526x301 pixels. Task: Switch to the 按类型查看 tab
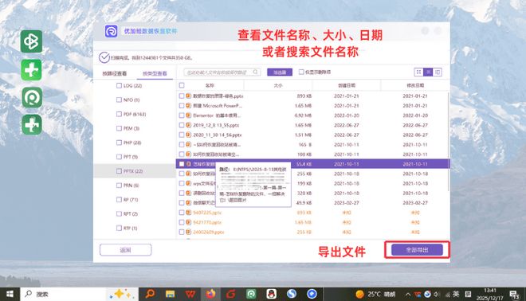click(155, 73)
